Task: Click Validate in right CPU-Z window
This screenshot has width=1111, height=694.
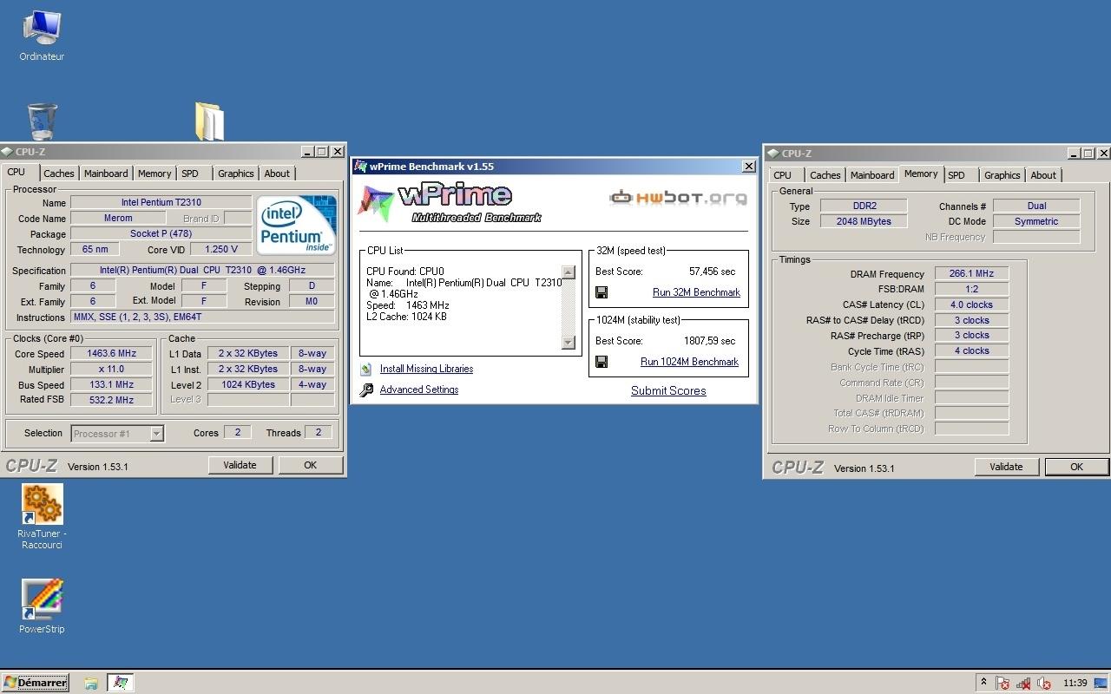Action: click(x=1006, y=467)
